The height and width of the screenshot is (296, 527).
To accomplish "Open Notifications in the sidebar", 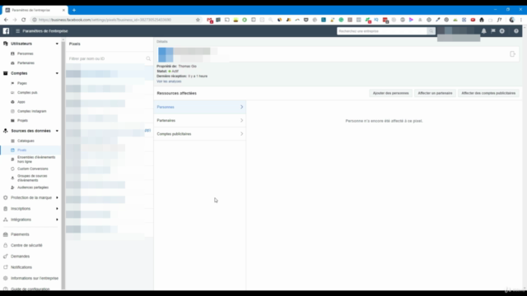I will [21, 267].
